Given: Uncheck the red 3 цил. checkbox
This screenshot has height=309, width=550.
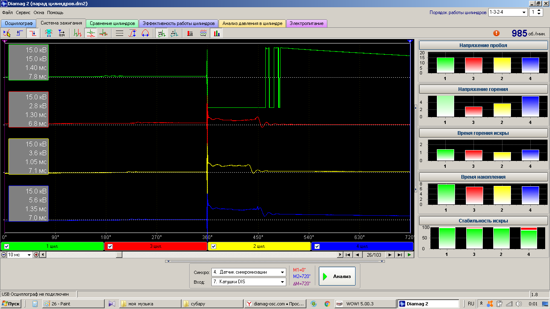Looking at the screenshot, I should click(x=110, y=246).
